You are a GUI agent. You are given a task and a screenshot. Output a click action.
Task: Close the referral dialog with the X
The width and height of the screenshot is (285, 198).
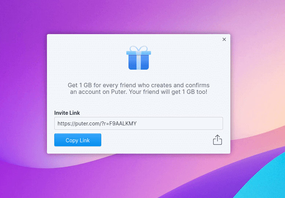point(224,40)
